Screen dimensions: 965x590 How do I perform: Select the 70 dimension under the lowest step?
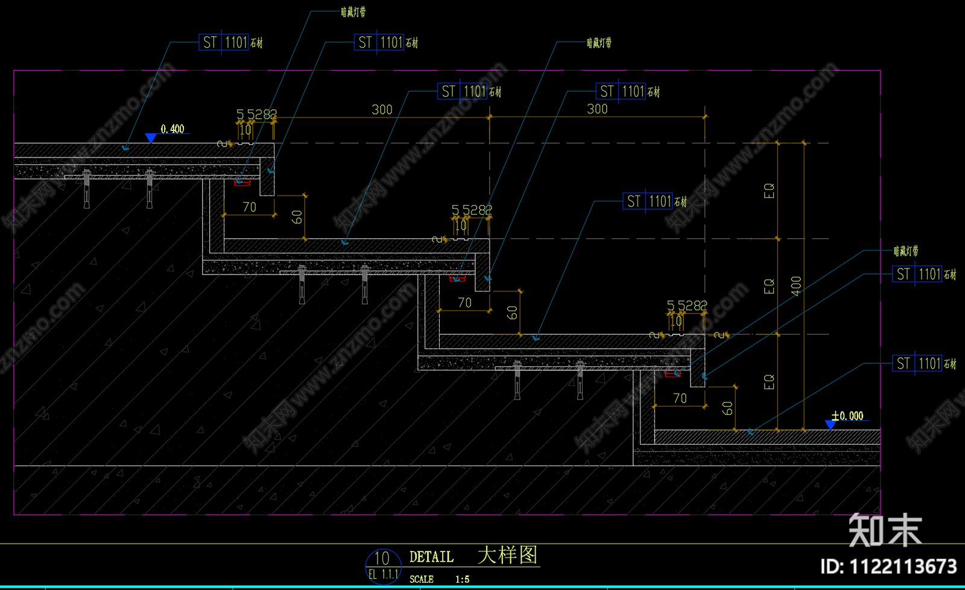(x=680, y=398)
